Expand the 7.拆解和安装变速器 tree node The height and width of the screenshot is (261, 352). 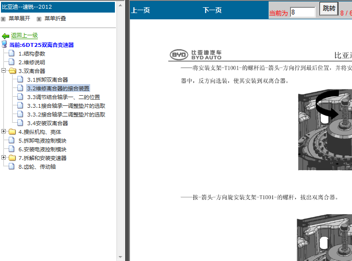pyautogui.click(x=3, y=158)
